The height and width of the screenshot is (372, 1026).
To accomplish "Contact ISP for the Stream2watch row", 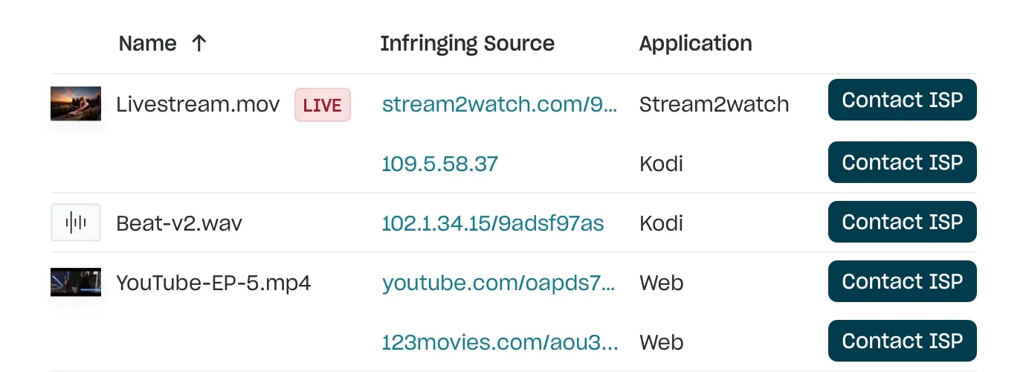I will [902, 100].
